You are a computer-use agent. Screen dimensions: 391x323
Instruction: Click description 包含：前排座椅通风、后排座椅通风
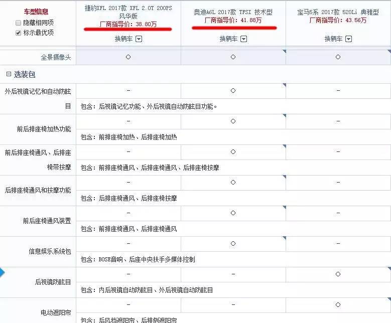click(x=128, y=229)
